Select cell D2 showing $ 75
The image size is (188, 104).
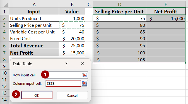point(120,18)
